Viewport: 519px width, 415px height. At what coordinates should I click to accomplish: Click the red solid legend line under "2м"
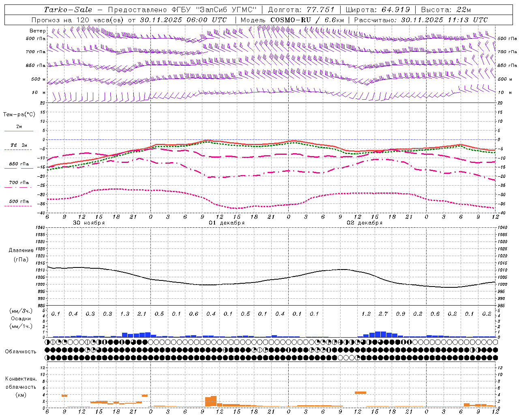(19, 131)
